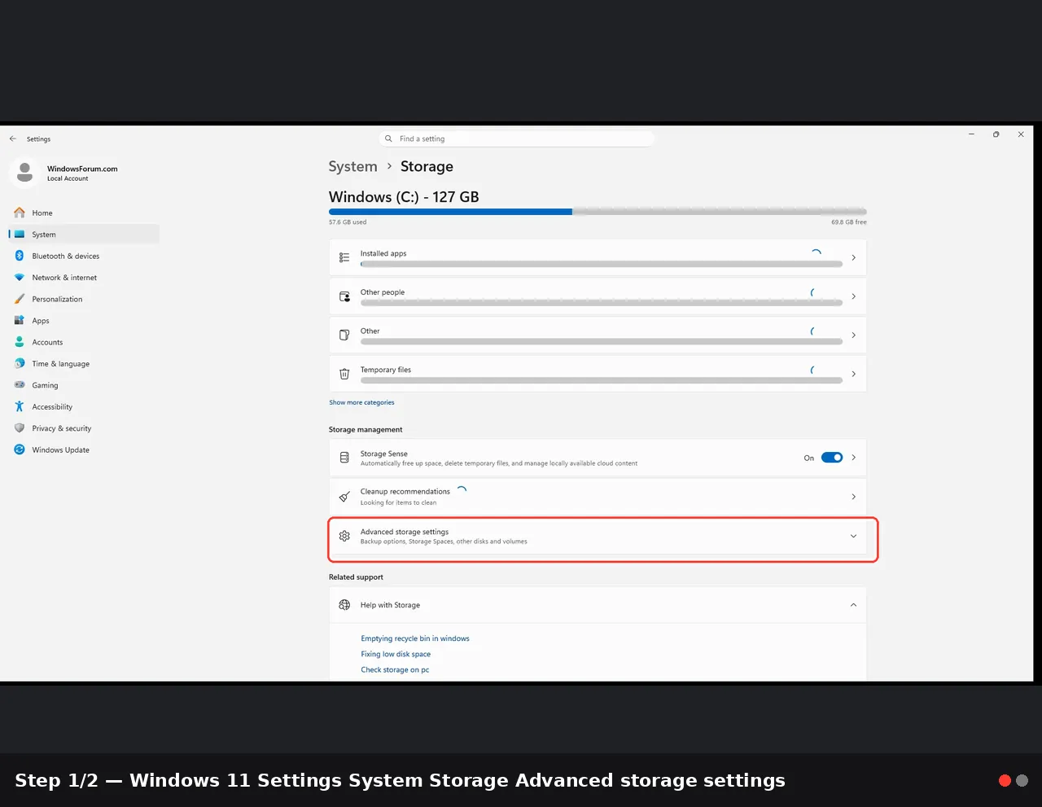
Task: Click the System breadcrumb link
Action: 353,166
